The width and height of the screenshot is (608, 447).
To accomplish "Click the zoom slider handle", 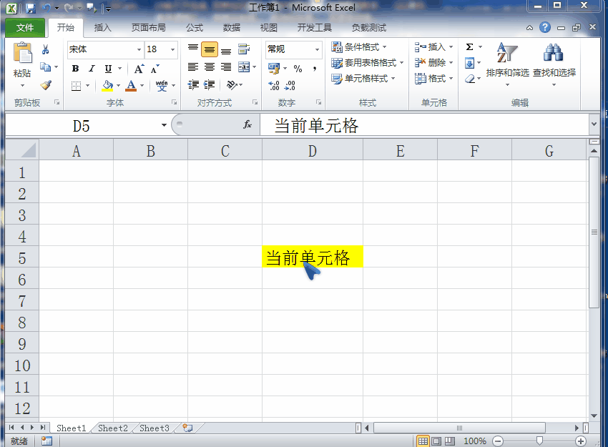I will click(539, 441).
